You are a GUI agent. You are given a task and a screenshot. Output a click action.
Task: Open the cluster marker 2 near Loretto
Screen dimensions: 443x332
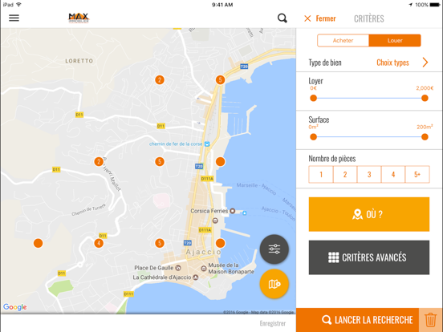coord(160,80)
